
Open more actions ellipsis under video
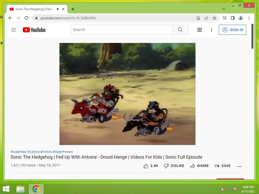239,166
